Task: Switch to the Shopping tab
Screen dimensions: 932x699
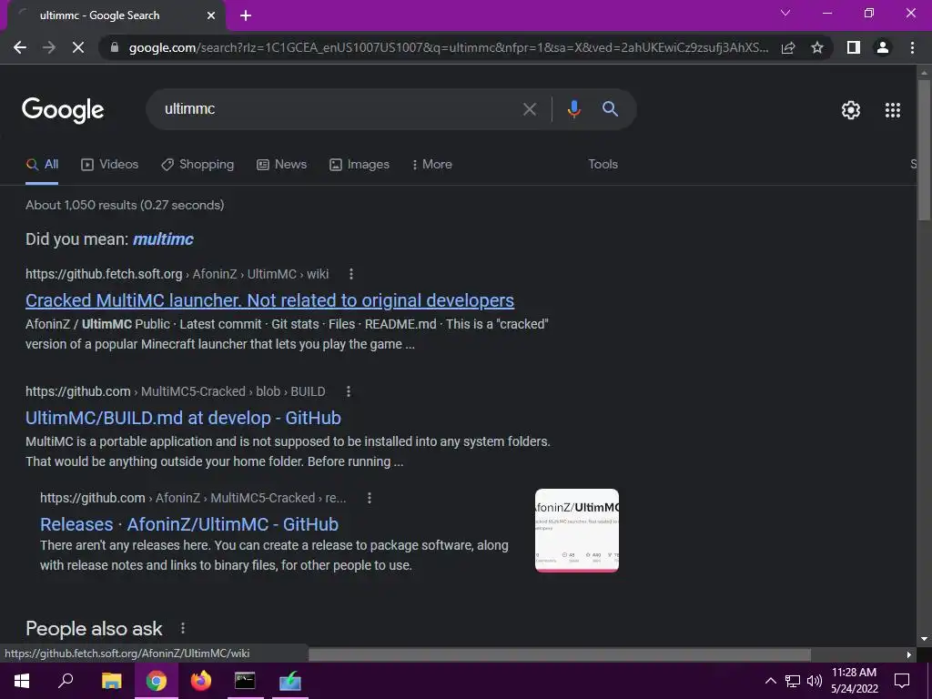Action: click(198, 165)
